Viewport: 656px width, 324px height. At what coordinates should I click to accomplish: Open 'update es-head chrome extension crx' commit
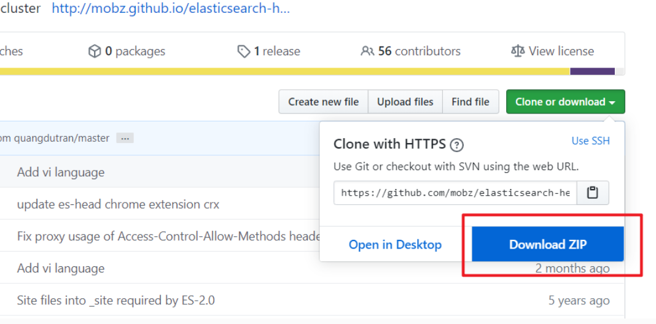pyautogui.click(x=118, y=204)
